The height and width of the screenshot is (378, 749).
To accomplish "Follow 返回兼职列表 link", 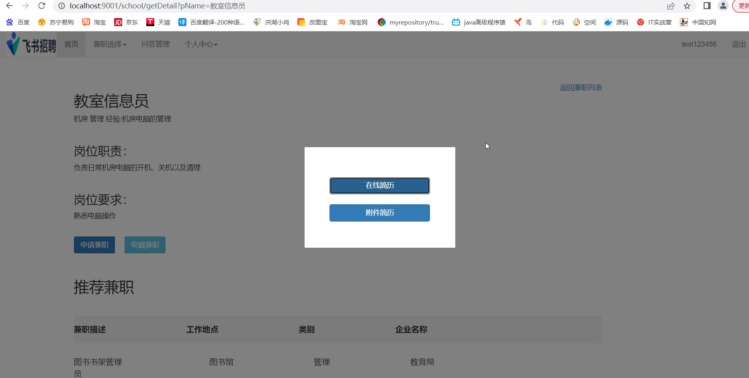I will pyautogui.click(x=581, y=88).
